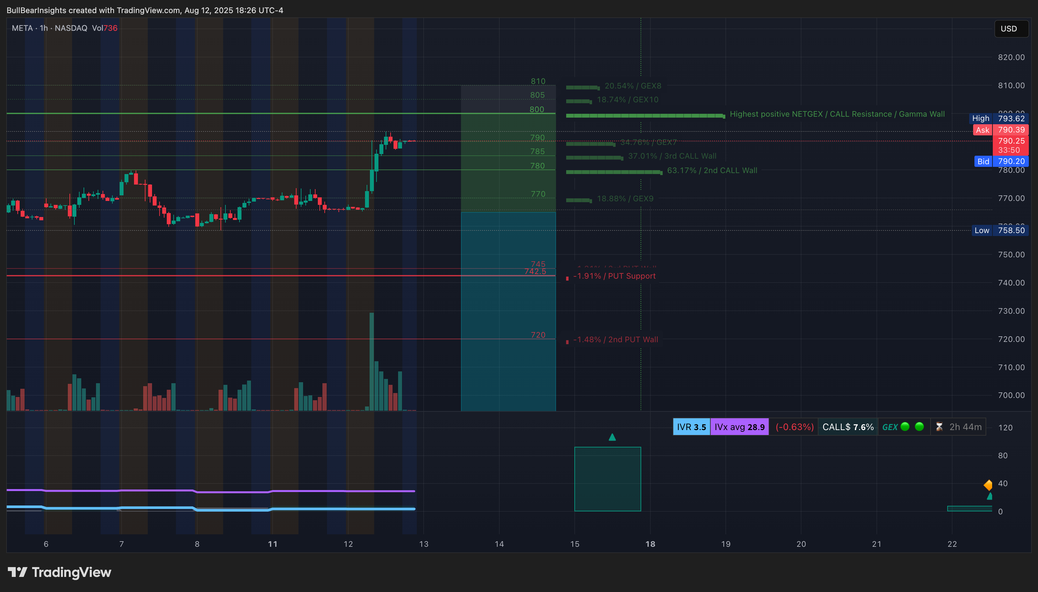Click the IVx avg 28.9 badge
Viewport: 1038px width, 592px height.
tap(739, 427)
